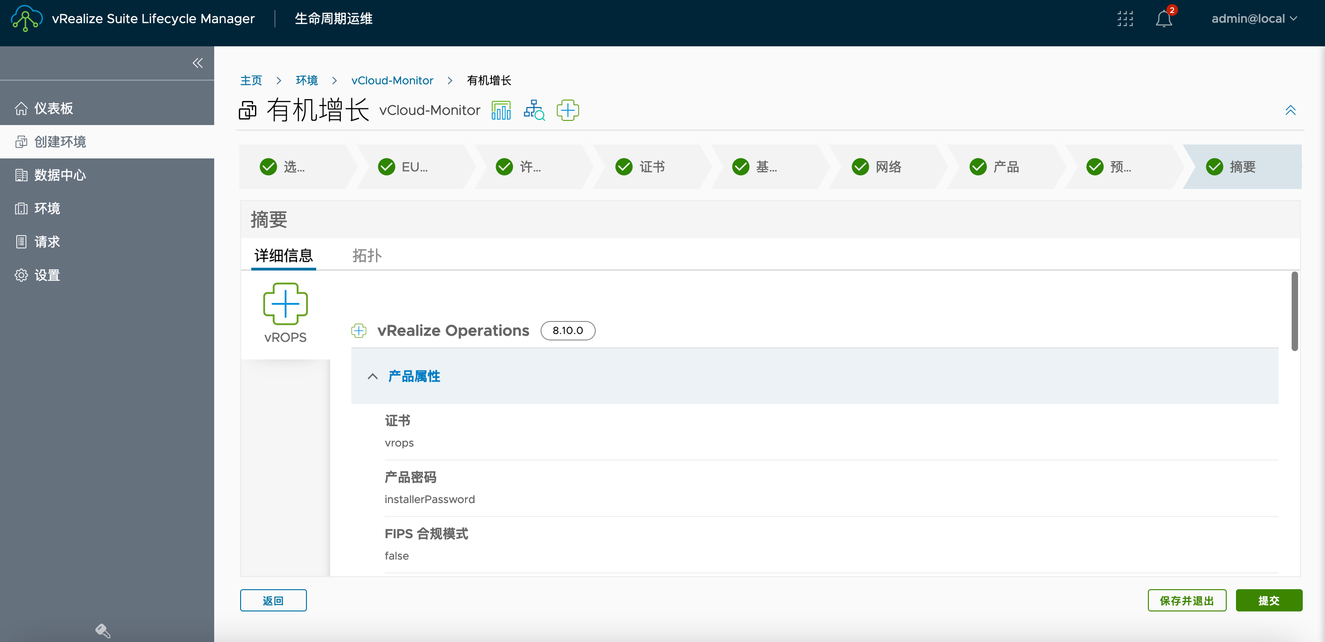The image size is (1325, 642).
Task: Select the 摘要 wizard step
Action: (1242, 167)
